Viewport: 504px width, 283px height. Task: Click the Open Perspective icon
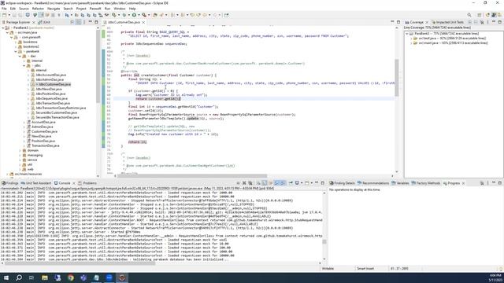point(480,15)
